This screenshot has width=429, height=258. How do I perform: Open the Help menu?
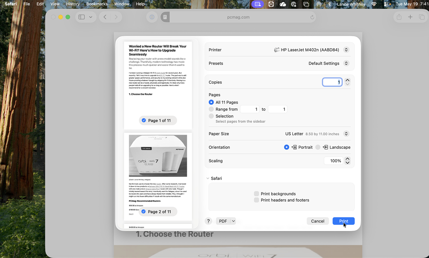(x=140, y=4)
